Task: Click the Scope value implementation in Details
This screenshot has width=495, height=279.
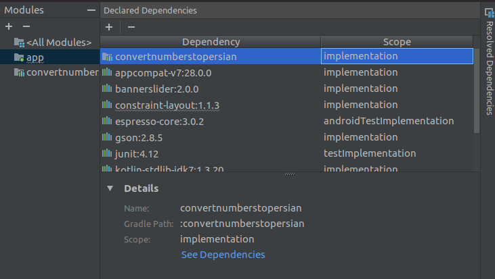Action: [217, 239]
